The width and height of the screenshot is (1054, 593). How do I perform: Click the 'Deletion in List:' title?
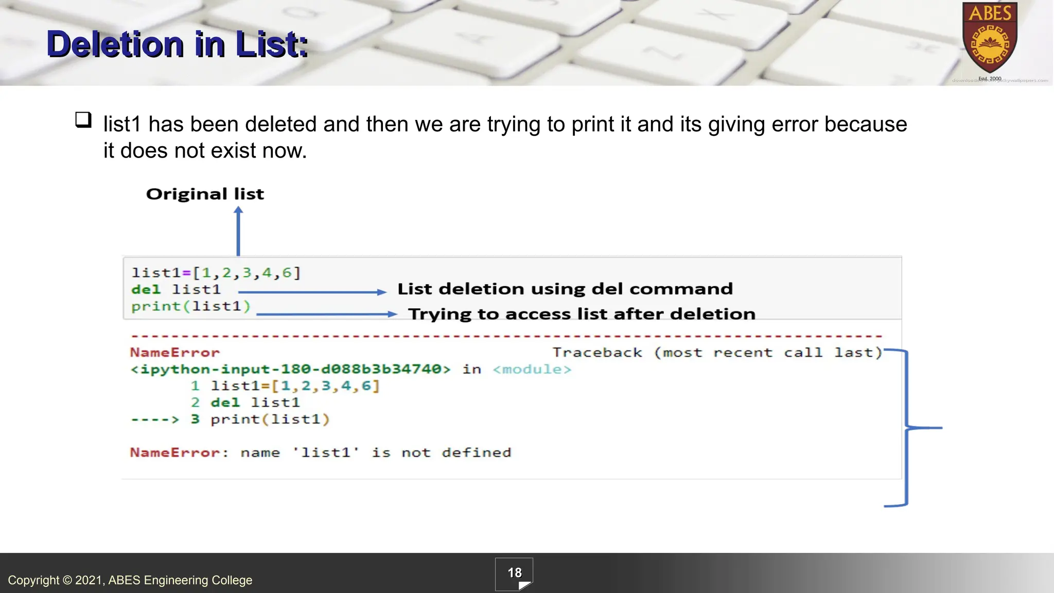click(177, 44)
